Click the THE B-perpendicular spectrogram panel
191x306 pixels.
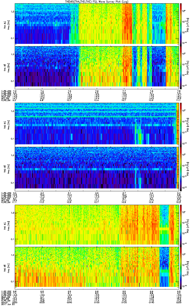(x=97, y=224)
